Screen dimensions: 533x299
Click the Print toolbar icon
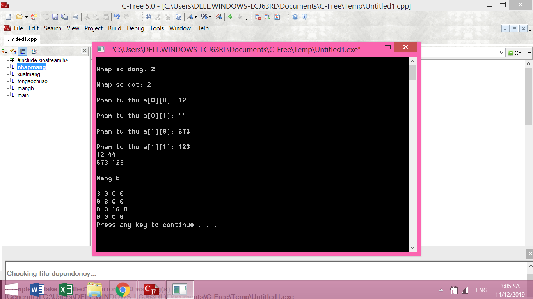click(x=76, y=17)
